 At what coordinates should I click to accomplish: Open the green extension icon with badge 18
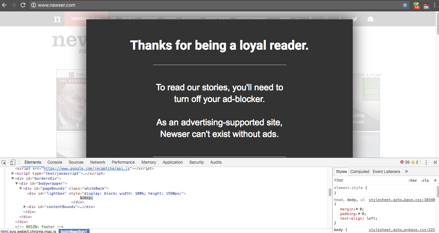click(416, 5)
